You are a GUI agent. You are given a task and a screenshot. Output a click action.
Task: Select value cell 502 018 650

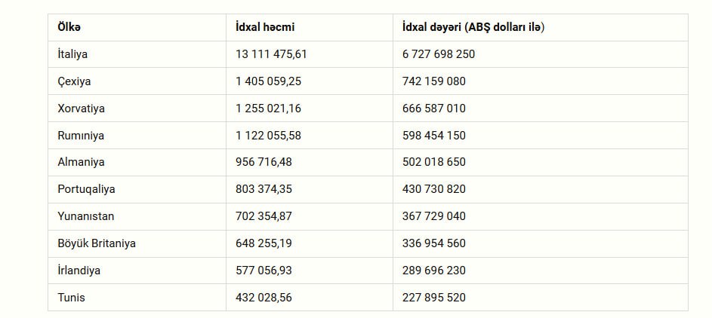click(x=434, y=162)
